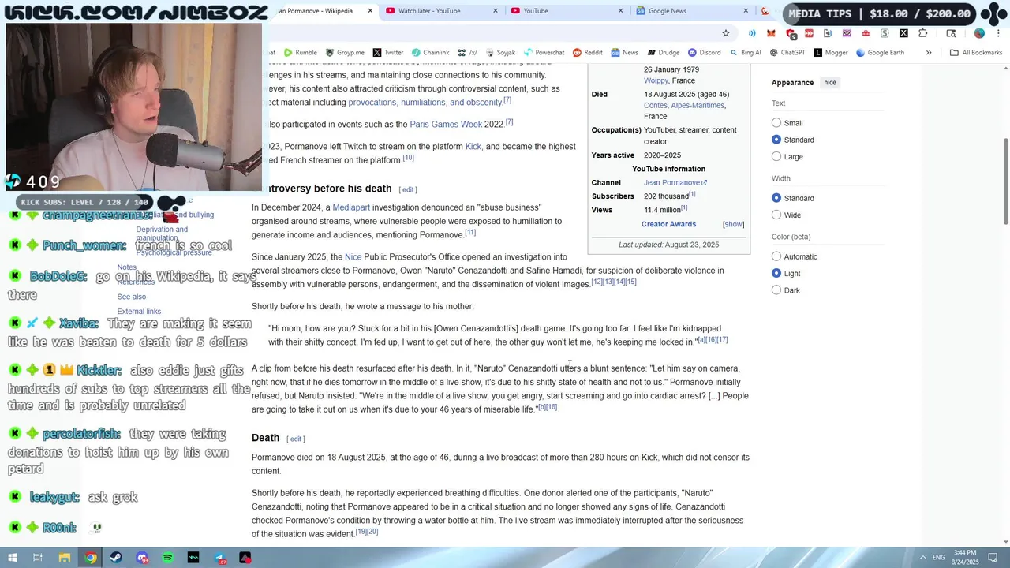
Task: Jump to the External links section
Action: (139, 312)
